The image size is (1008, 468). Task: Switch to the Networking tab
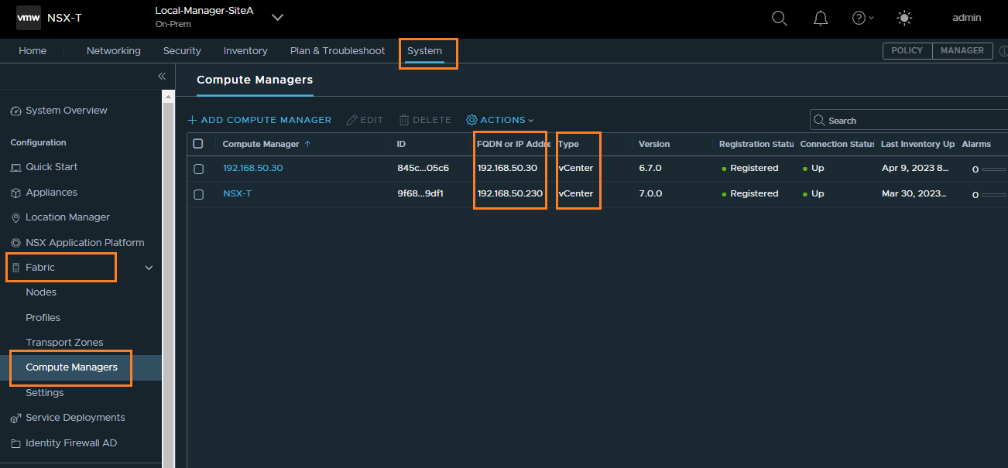tap(114, 51)
